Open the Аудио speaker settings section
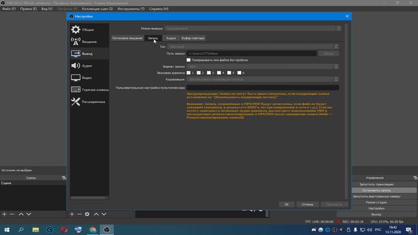The height and width of the screenshot is (235, 418). click(76, 65)
